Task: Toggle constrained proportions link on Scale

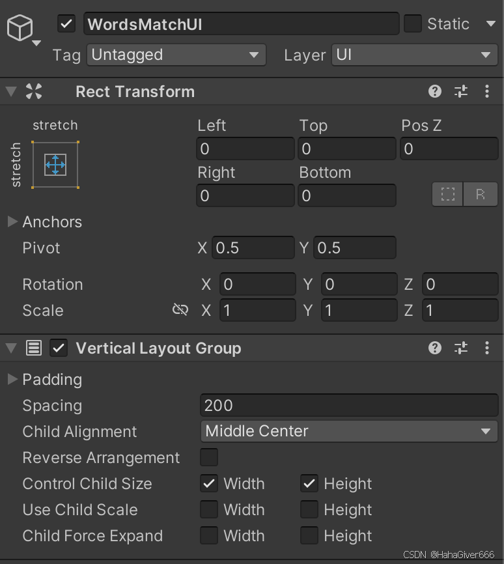Action: (x=180, y=310)
